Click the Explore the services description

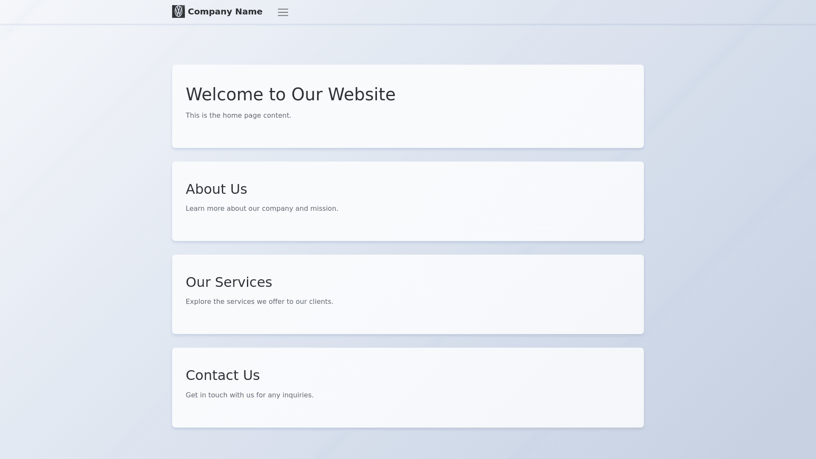click(x=259, y=302)
